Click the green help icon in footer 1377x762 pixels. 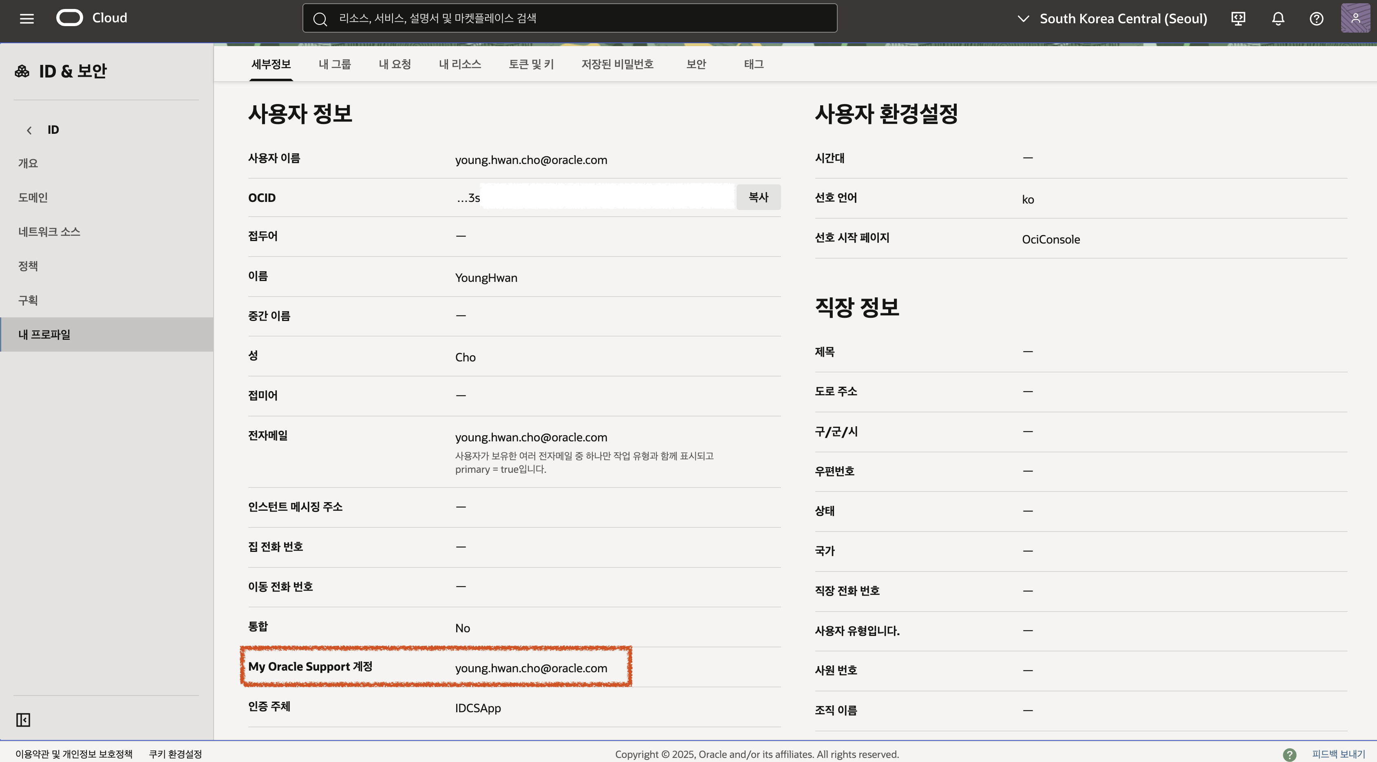[1289, 755]
